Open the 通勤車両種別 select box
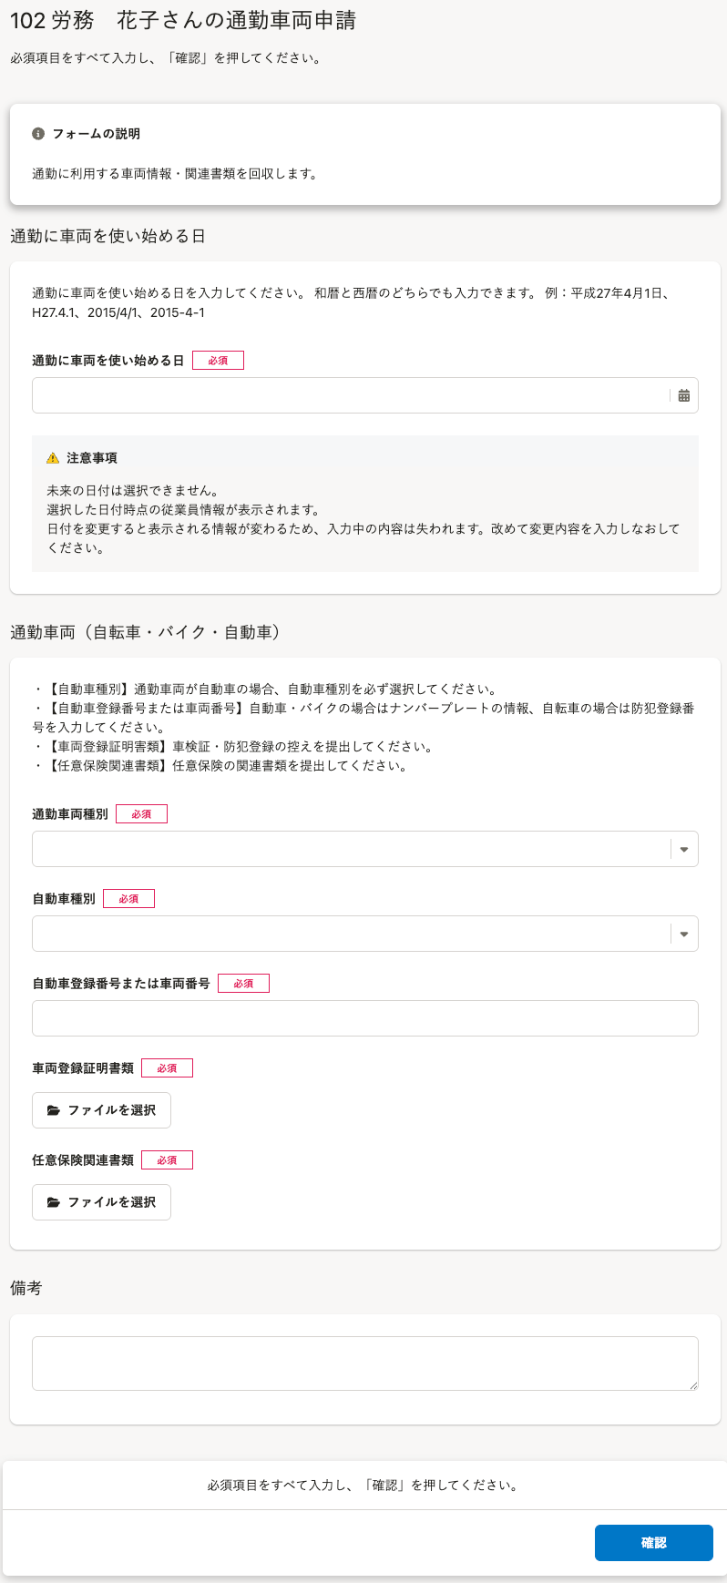 pos(351,849)
